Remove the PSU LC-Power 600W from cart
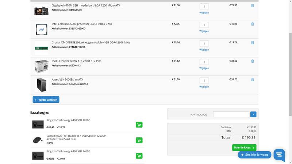 (x=252, y=61)
